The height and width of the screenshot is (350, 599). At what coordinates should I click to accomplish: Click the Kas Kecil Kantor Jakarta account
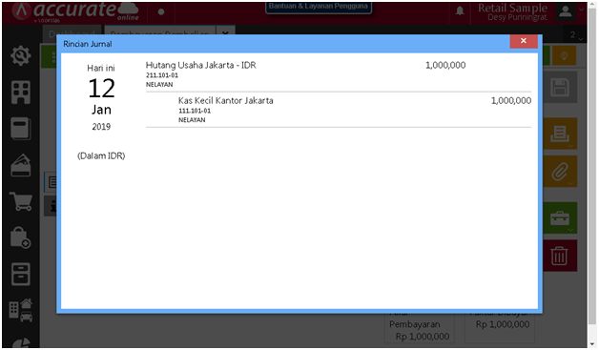(x=225, y=101)
